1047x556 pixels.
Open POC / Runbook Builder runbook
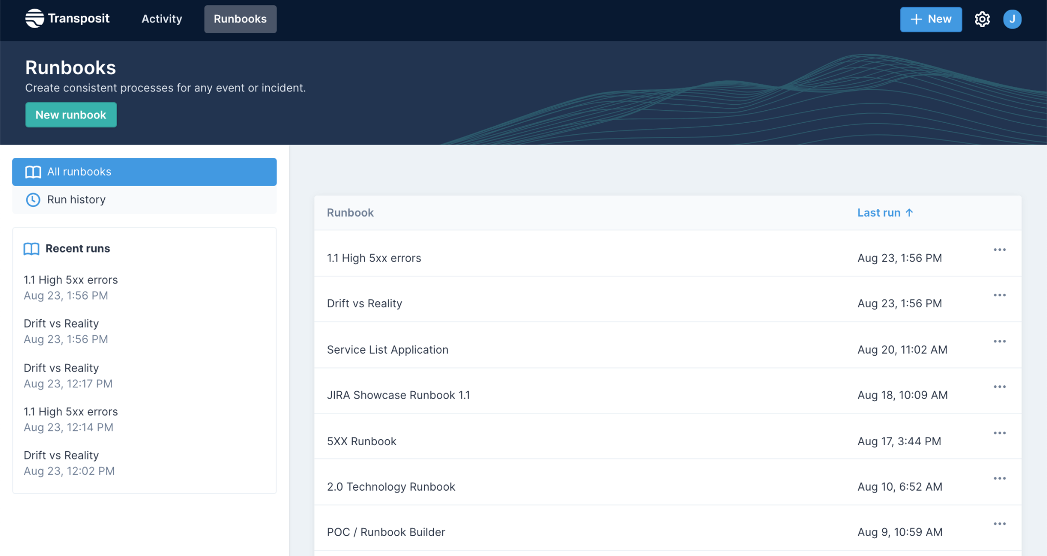pos(386,532)
